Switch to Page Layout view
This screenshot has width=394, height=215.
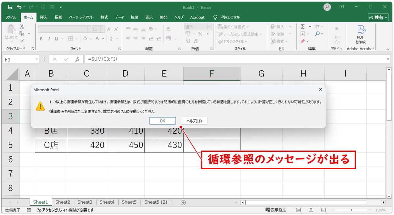coord(311,210)
